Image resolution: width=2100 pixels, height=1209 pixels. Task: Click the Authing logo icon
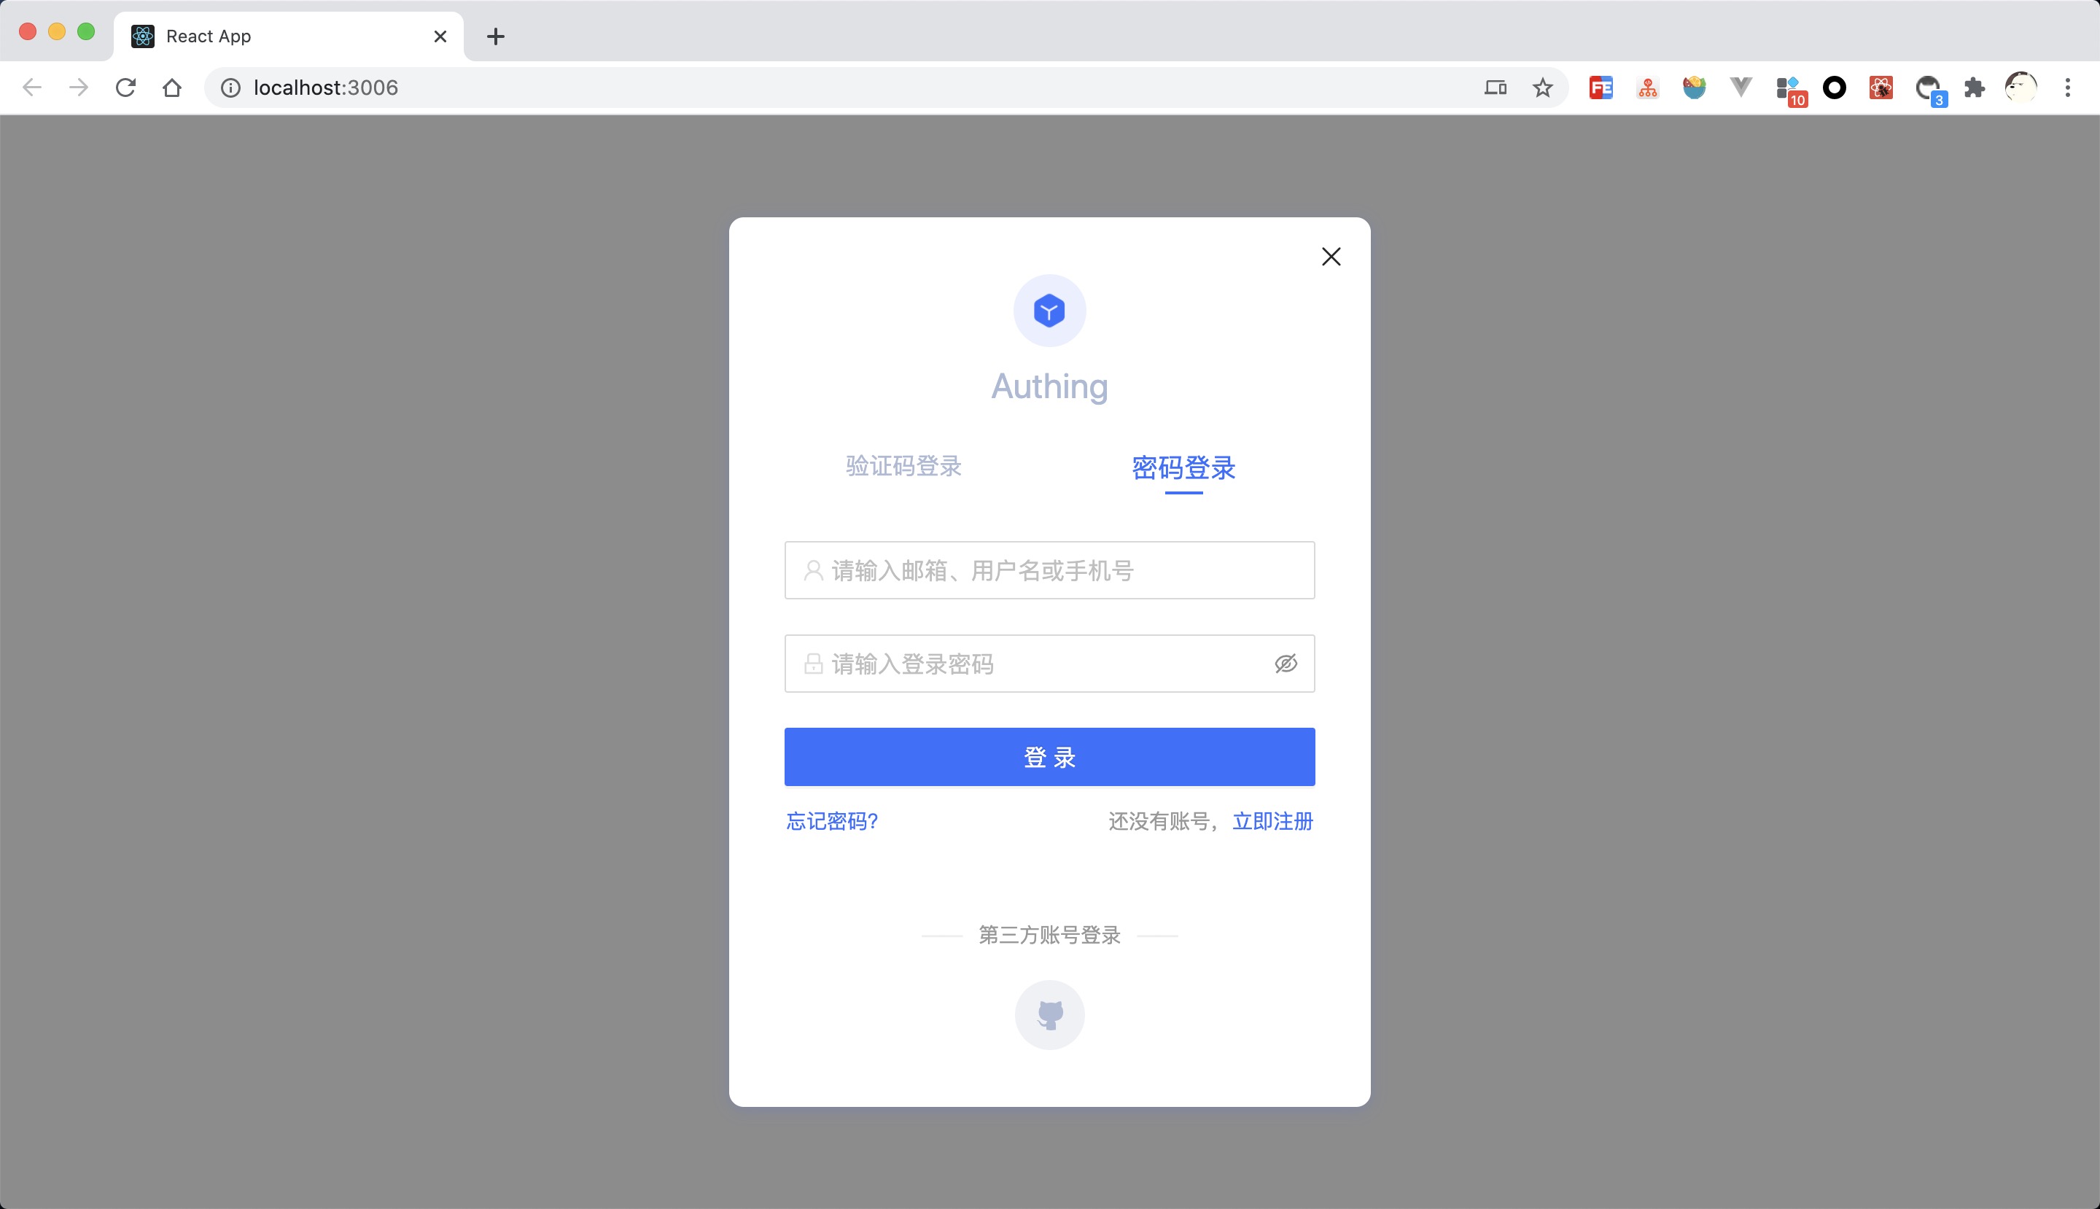pos(1049,310)
